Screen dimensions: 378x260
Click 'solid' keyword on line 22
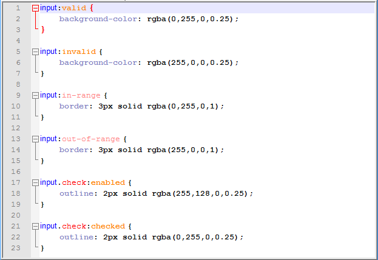135,237
